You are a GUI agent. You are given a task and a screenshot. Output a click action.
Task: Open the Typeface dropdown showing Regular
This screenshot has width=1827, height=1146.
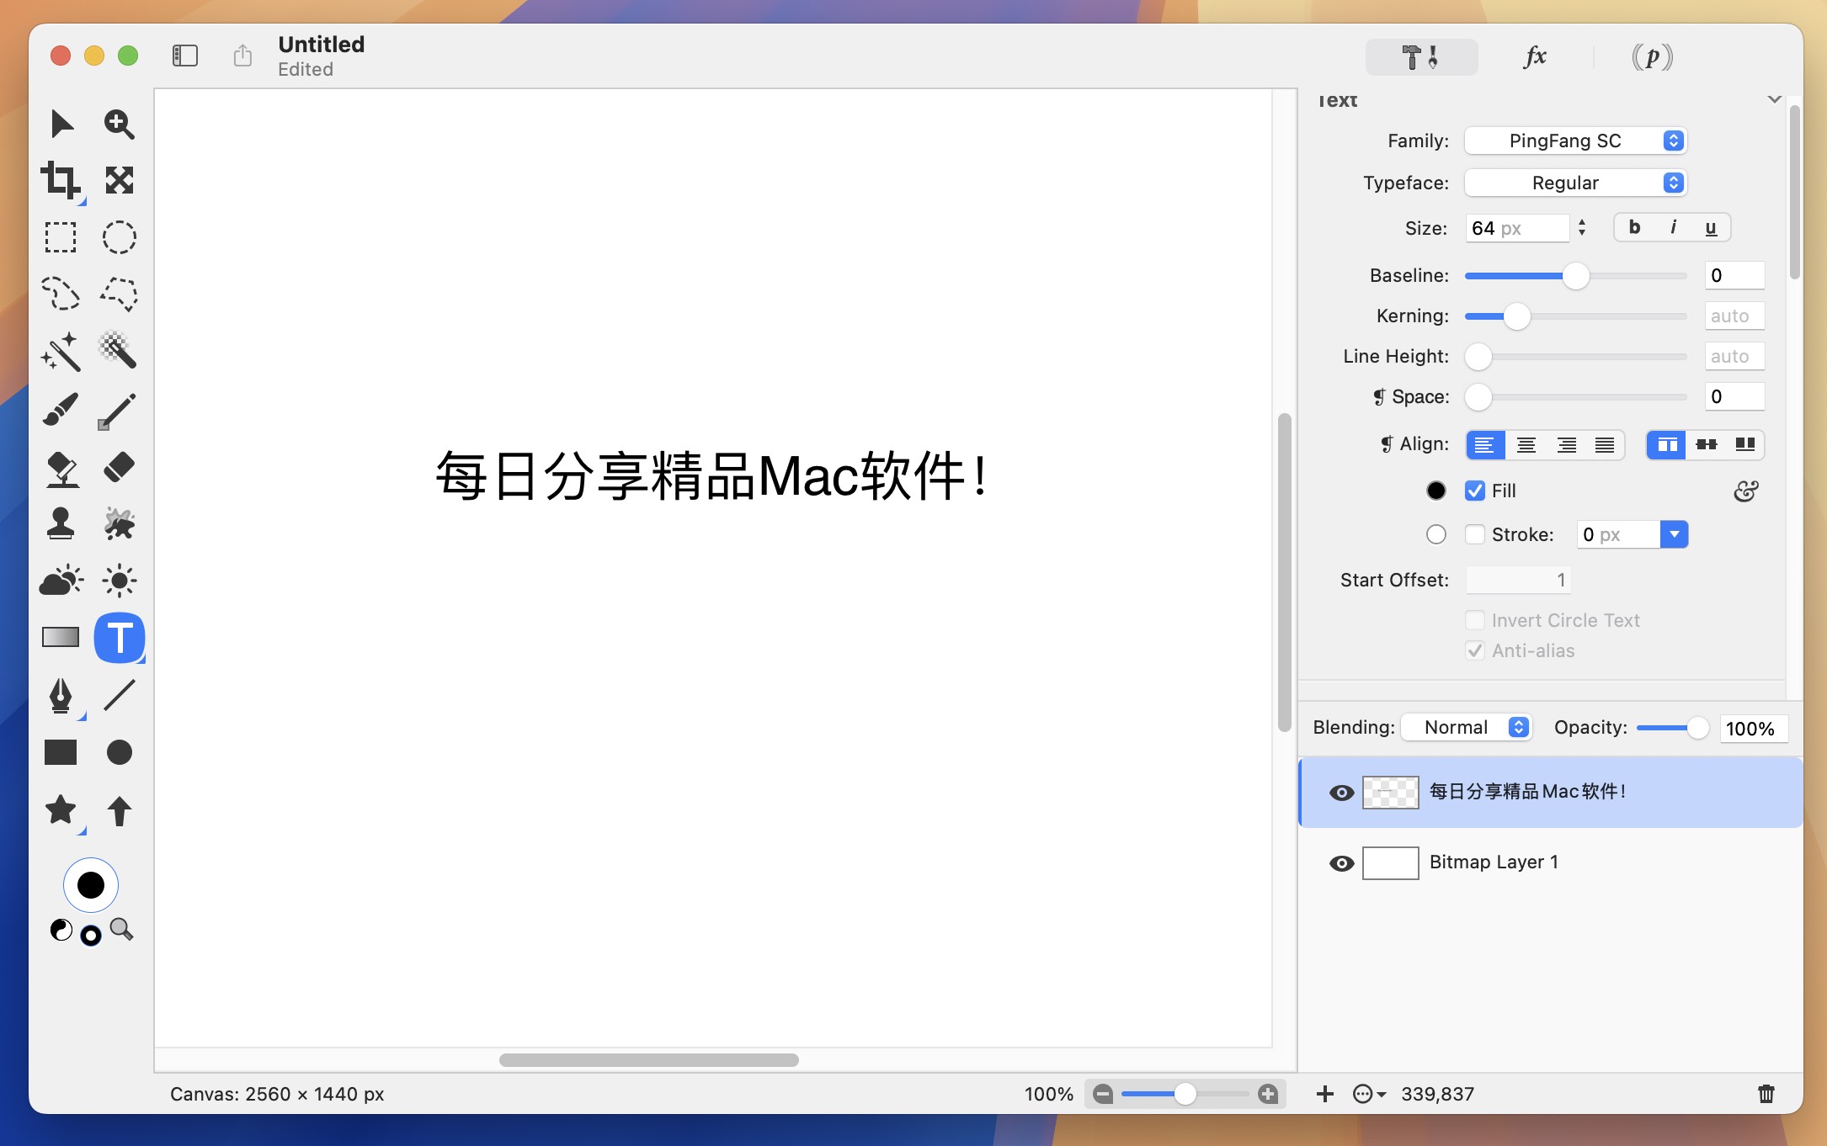coord(1574,183)
